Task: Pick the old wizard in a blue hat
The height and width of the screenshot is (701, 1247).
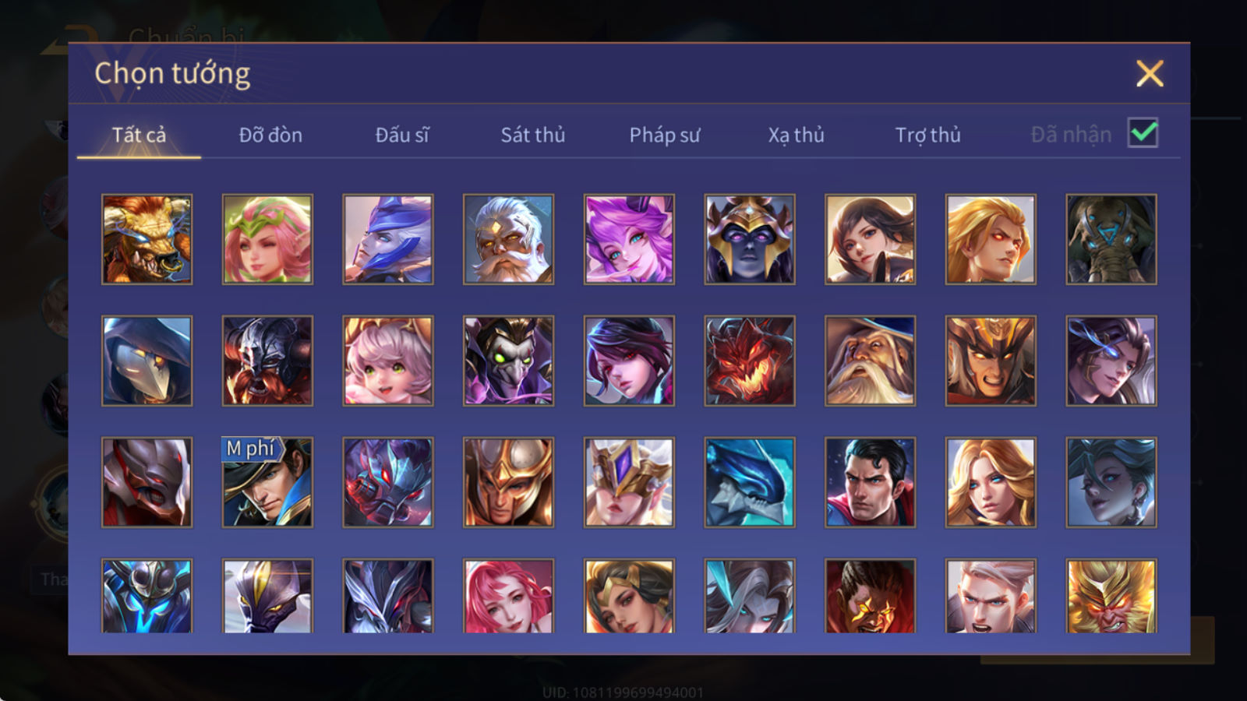Action: (870, 361)
